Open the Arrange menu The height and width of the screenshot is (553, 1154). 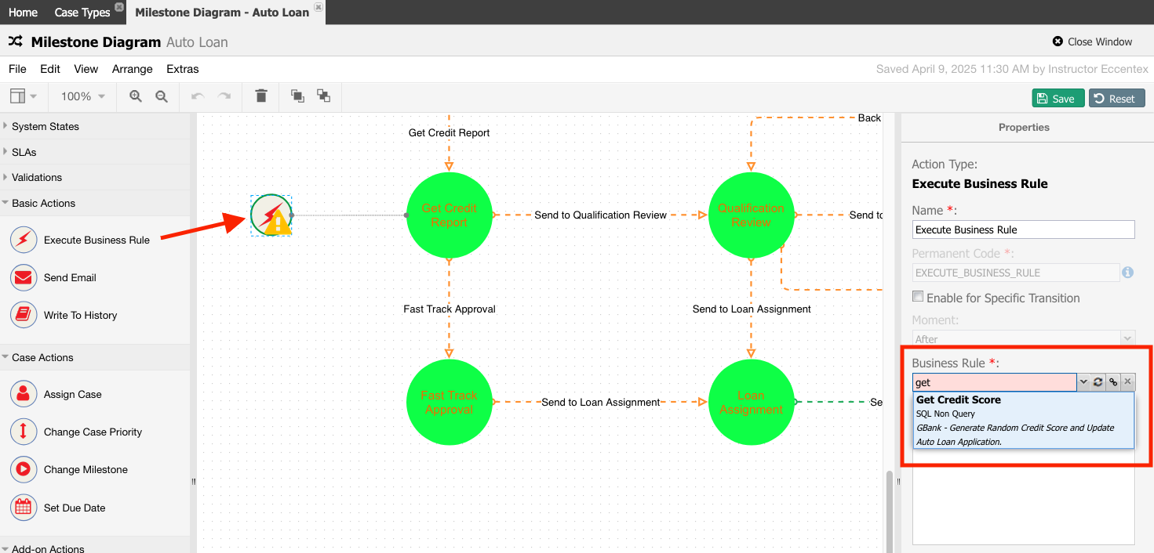point(133,69)
